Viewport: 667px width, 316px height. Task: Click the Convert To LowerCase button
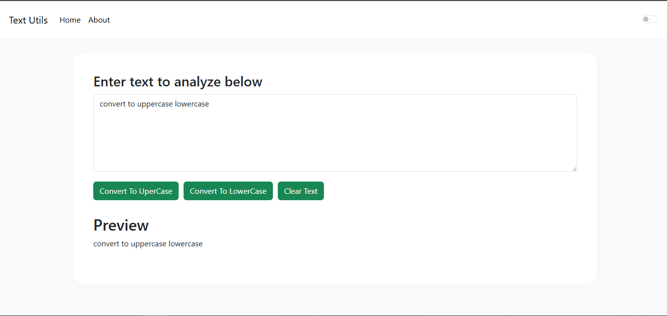pyautogui.click(x=228, y=191)
